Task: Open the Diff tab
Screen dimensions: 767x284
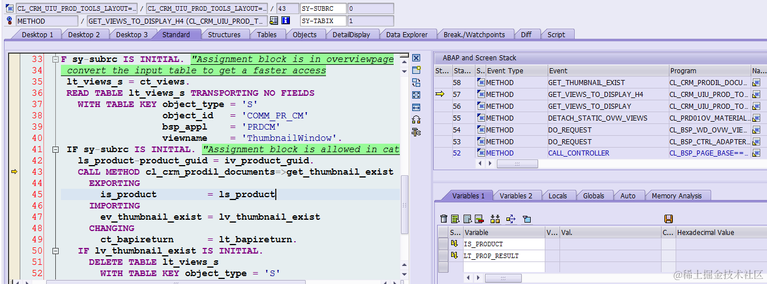Action: click(x=526, y=35)
